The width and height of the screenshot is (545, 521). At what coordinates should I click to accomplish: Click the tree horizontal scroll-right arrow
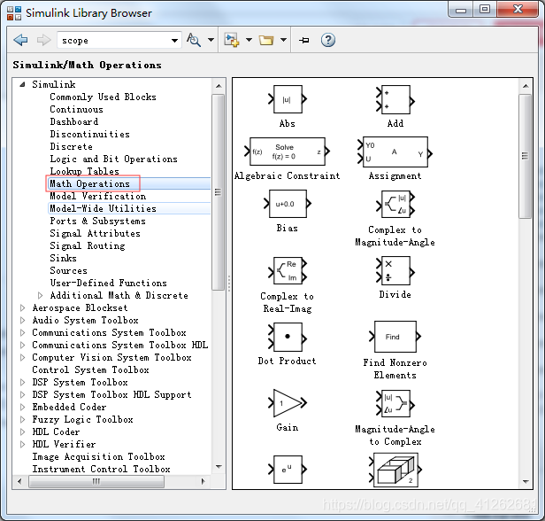pos(203,481)
